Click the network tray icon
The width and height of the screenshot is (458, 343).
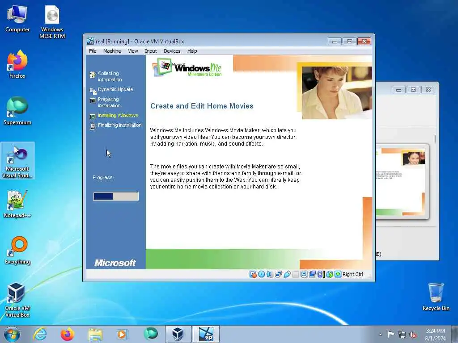point(402,335)
